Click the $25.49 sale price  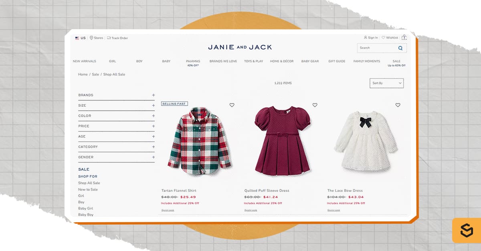(188, 197)
